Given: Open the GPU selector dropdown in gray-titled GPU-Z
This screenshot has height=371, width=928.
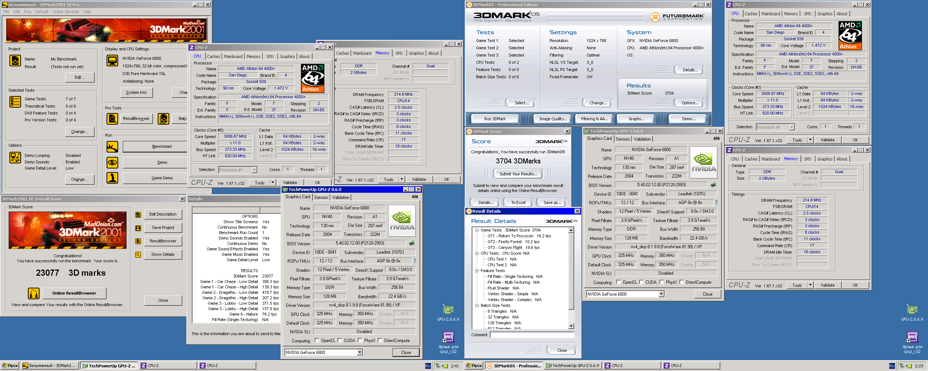Looking at the screenshot, I should (661, 294).
